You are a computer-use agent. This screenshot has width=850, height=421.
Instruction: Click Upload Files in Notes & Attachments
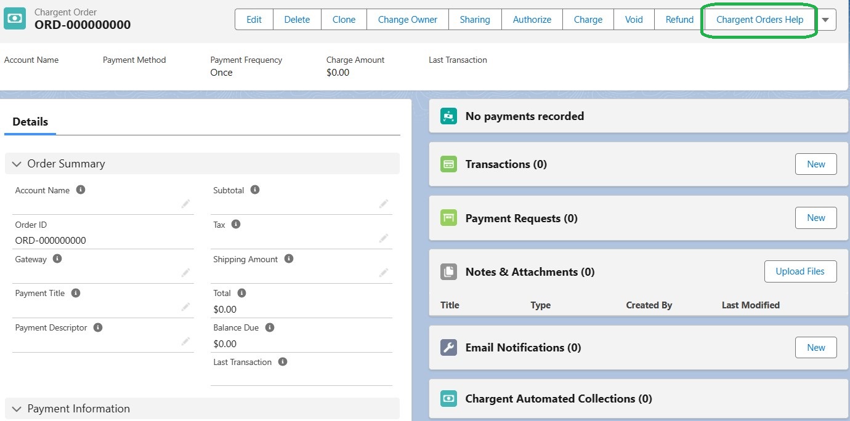click(x=800, y=271)
